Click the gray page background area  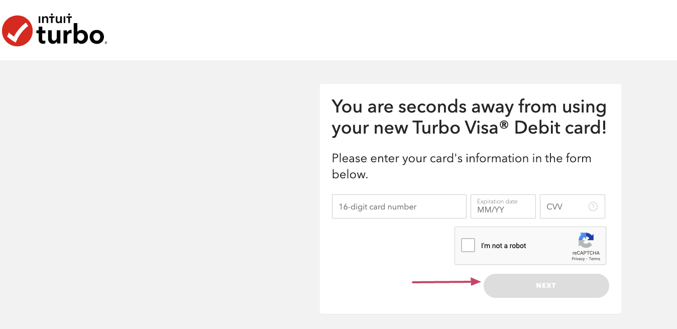151,201
